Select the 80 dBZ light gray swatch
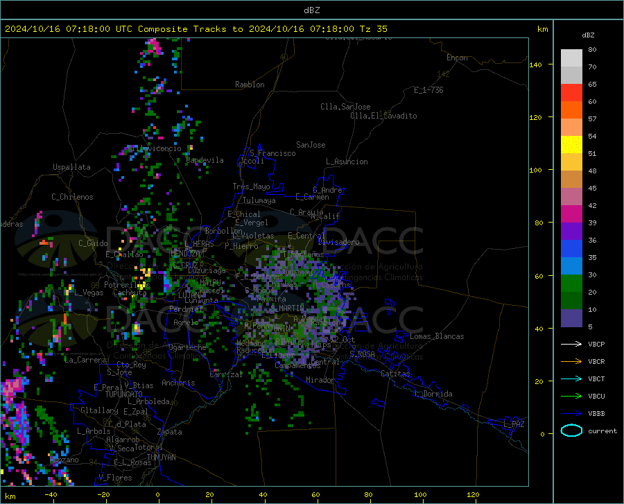The width and height of the screenshot is (624, 504). pos(571,58)
